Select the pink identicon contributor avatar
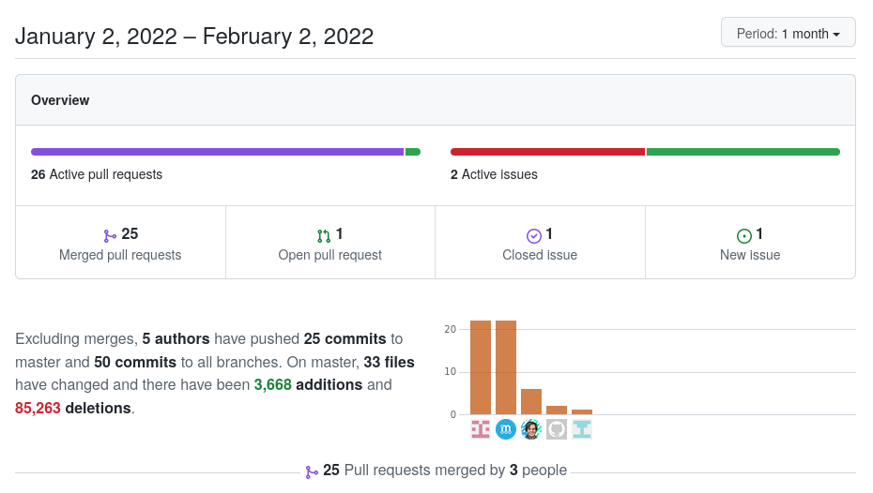This screenshot has height=493, width=873. point(481,429)
